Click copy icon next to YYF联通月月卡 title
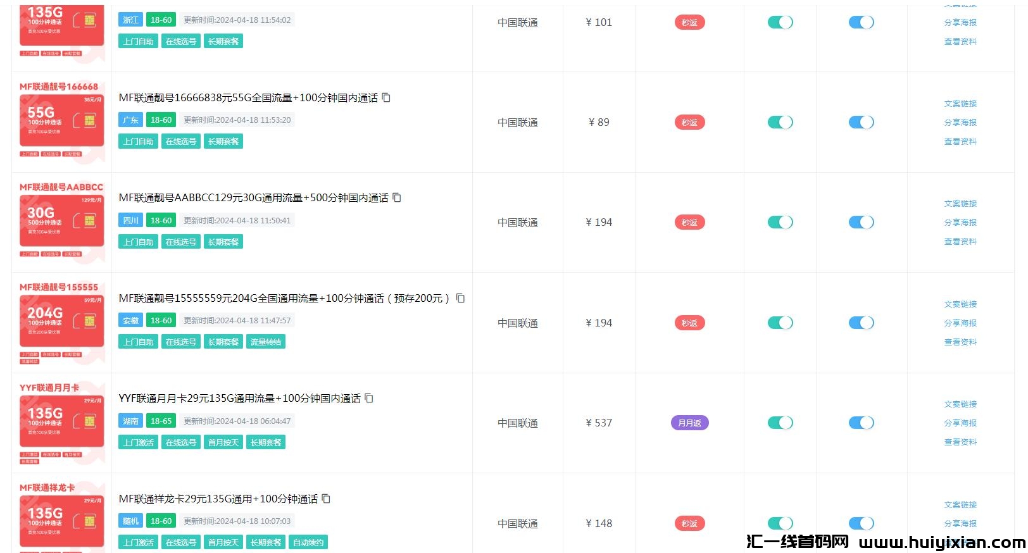The image size is (1028, 553). click(x=369, y=398)
